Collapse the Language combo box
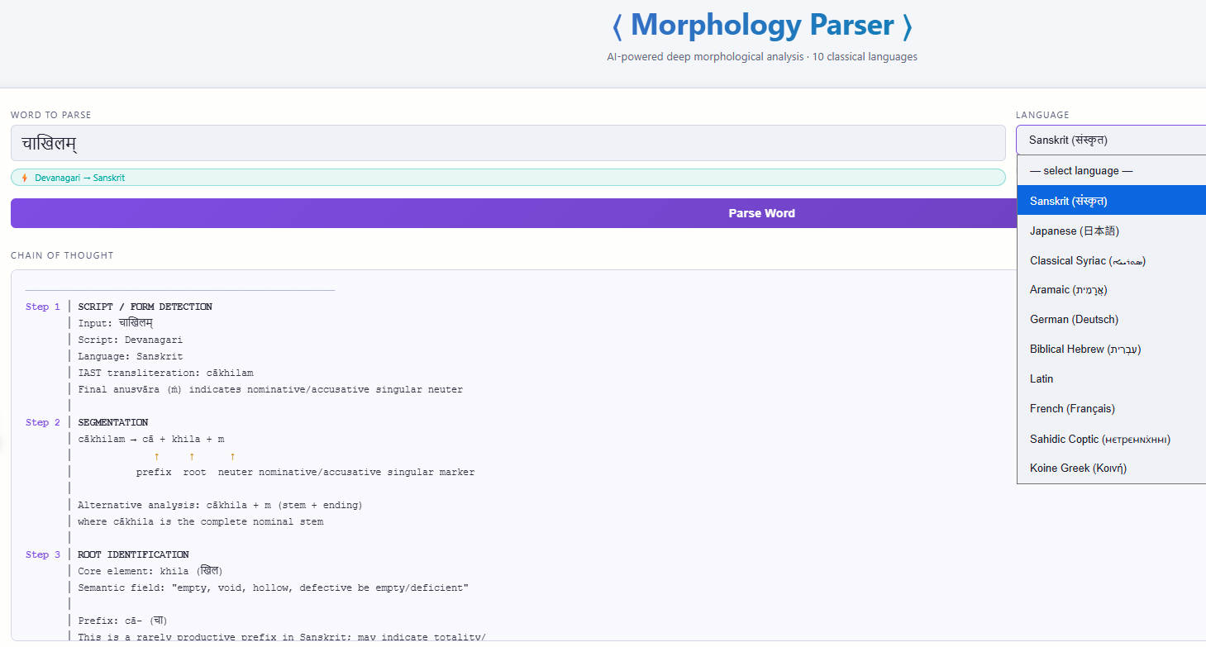 click(x=1110, y=140)
